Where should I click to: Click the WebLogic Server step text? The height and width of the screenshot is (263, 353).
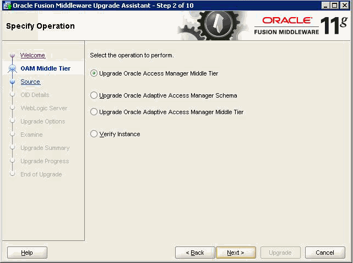pyautogui.click(x=44, y=108)
